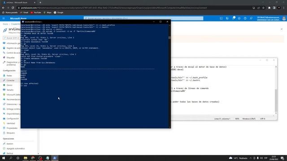Open Apagado automático under Operaciones
The width and height of the screenshot is (287, 161).
pos(16,148)
